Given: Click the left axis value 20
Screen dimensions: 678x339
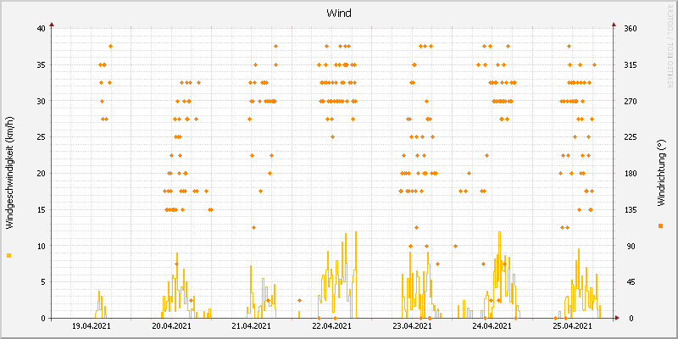Looking at the screenshot, I should click(41, 174).
